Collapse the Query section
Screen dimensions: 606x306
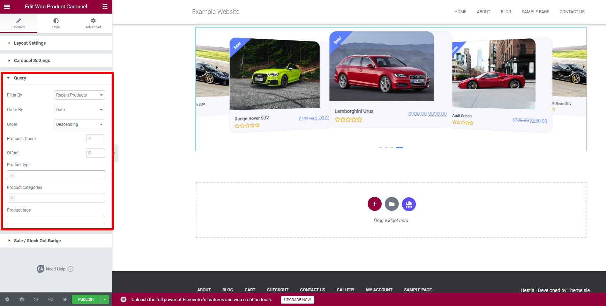(56, 78)
